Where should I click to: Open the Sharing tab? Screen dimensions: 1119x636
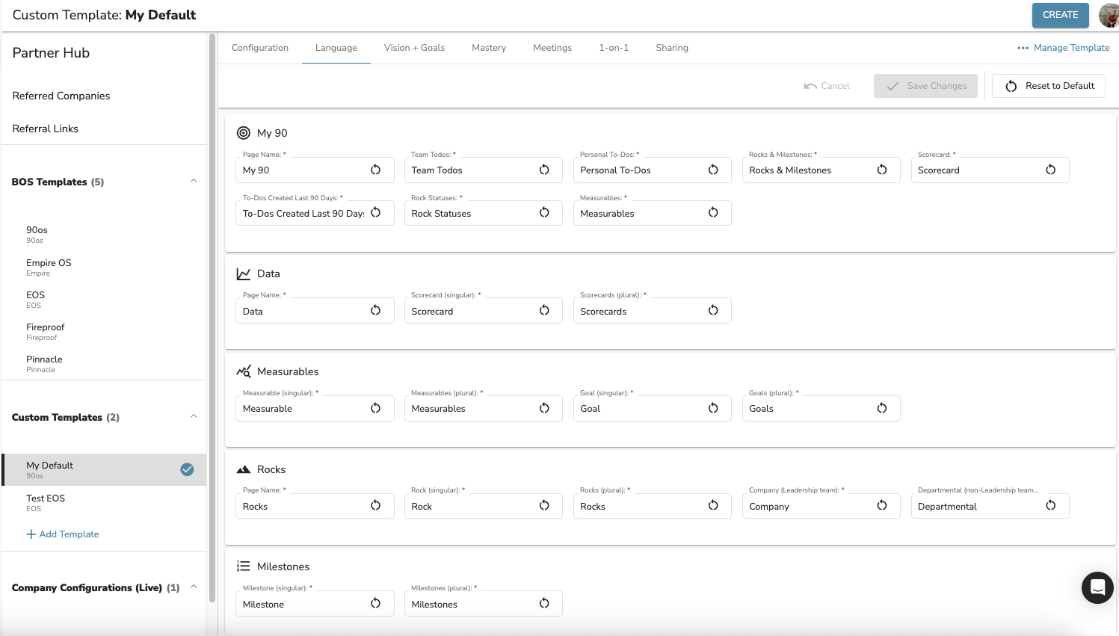coord(672,48)
